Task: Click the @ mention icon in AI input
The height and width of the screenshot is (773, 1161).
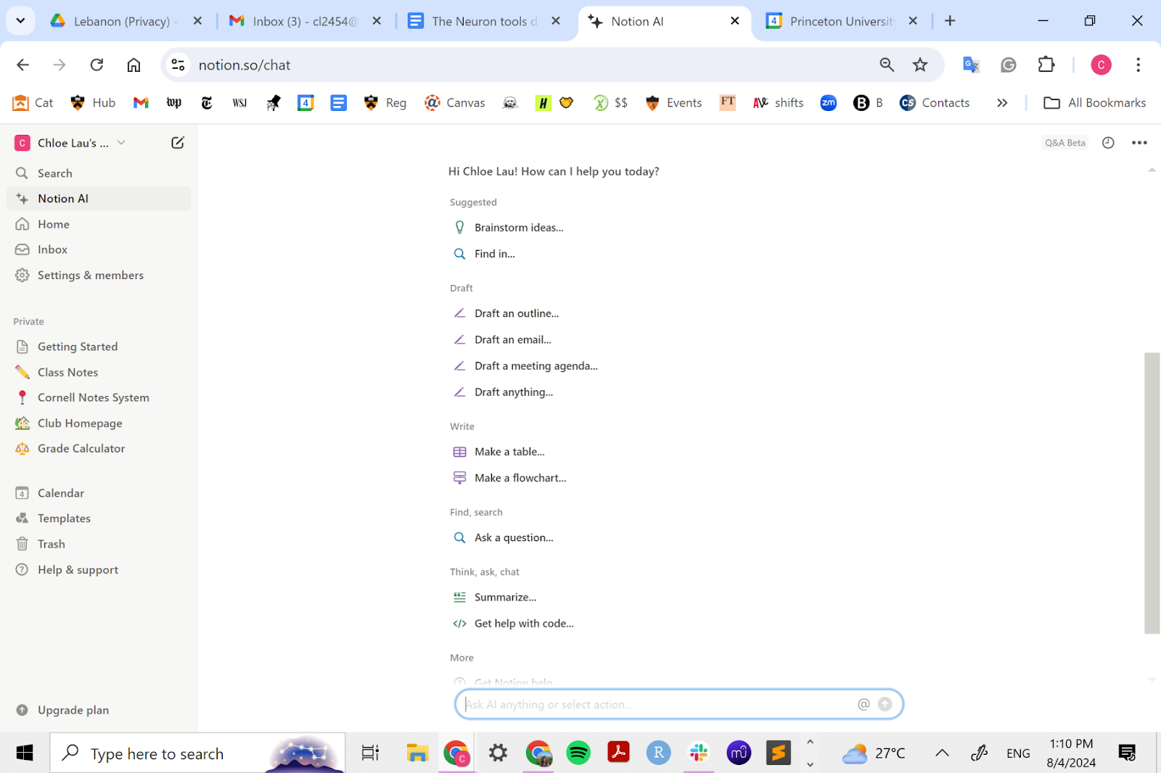Action: coord(863,704)
